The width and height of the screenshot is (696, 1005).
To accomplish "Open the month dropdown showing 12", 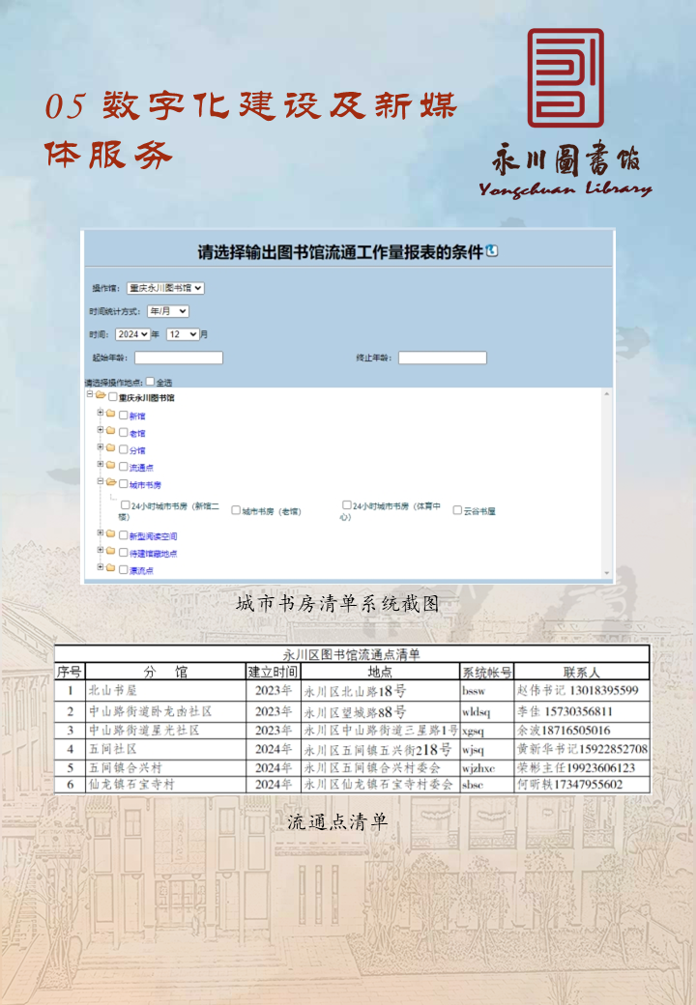I will tap(183, 334).
